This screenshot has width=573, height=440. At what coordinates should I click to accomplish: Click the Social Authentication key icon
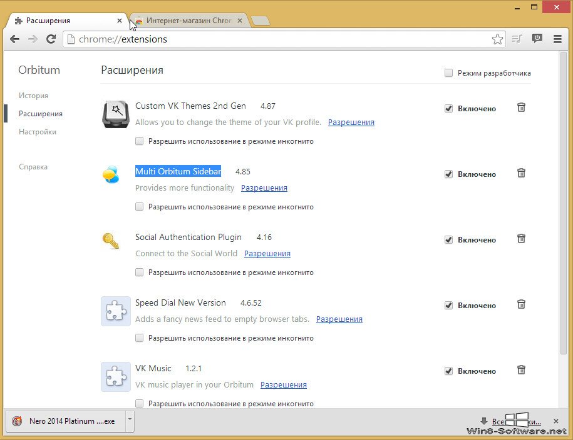[x=111, y=241]
